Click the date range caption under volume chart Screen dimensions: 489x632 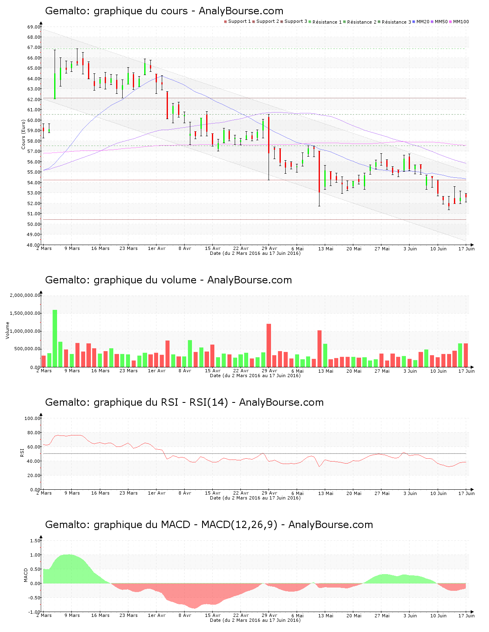pyautogui.click(x=255, y=376)
